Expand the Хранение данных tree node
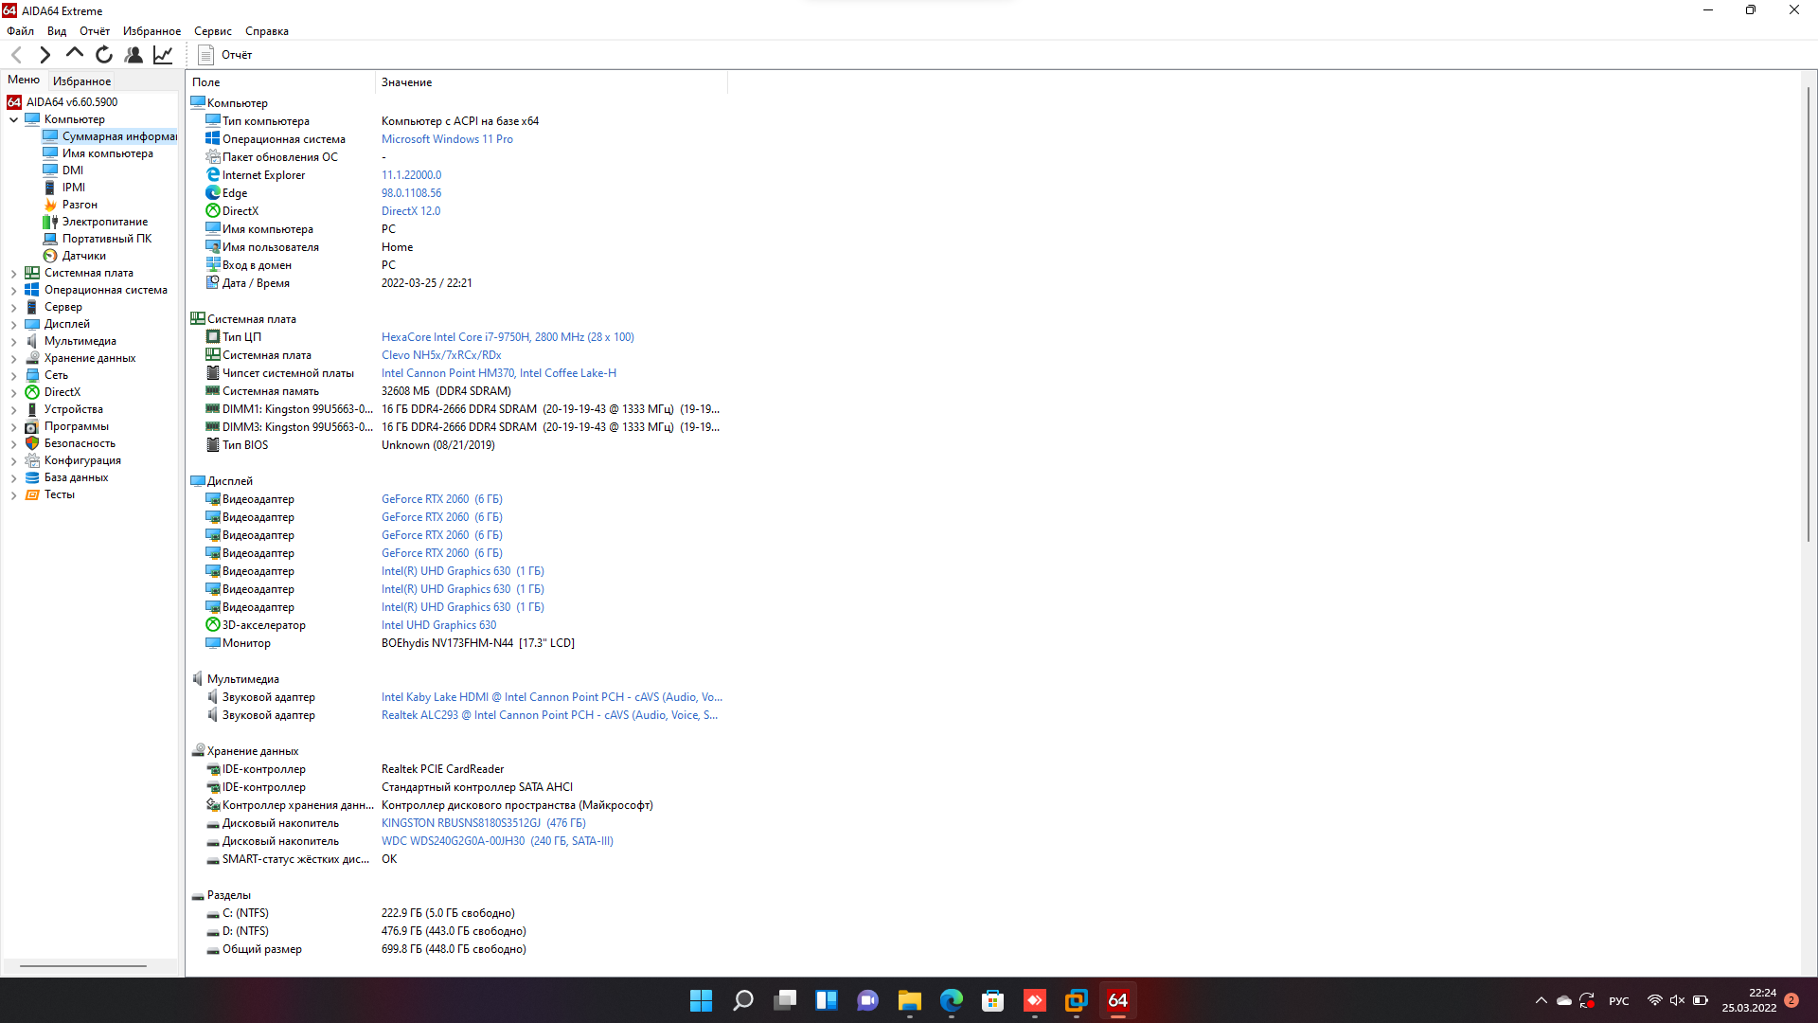The height and width of the screenshot is (1023, 1818). (x=13, y=358)
